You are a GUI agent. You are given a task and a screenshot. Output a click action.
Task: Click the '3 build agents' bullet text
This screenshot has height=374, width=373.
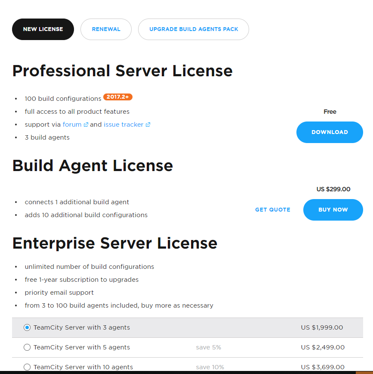47,137
